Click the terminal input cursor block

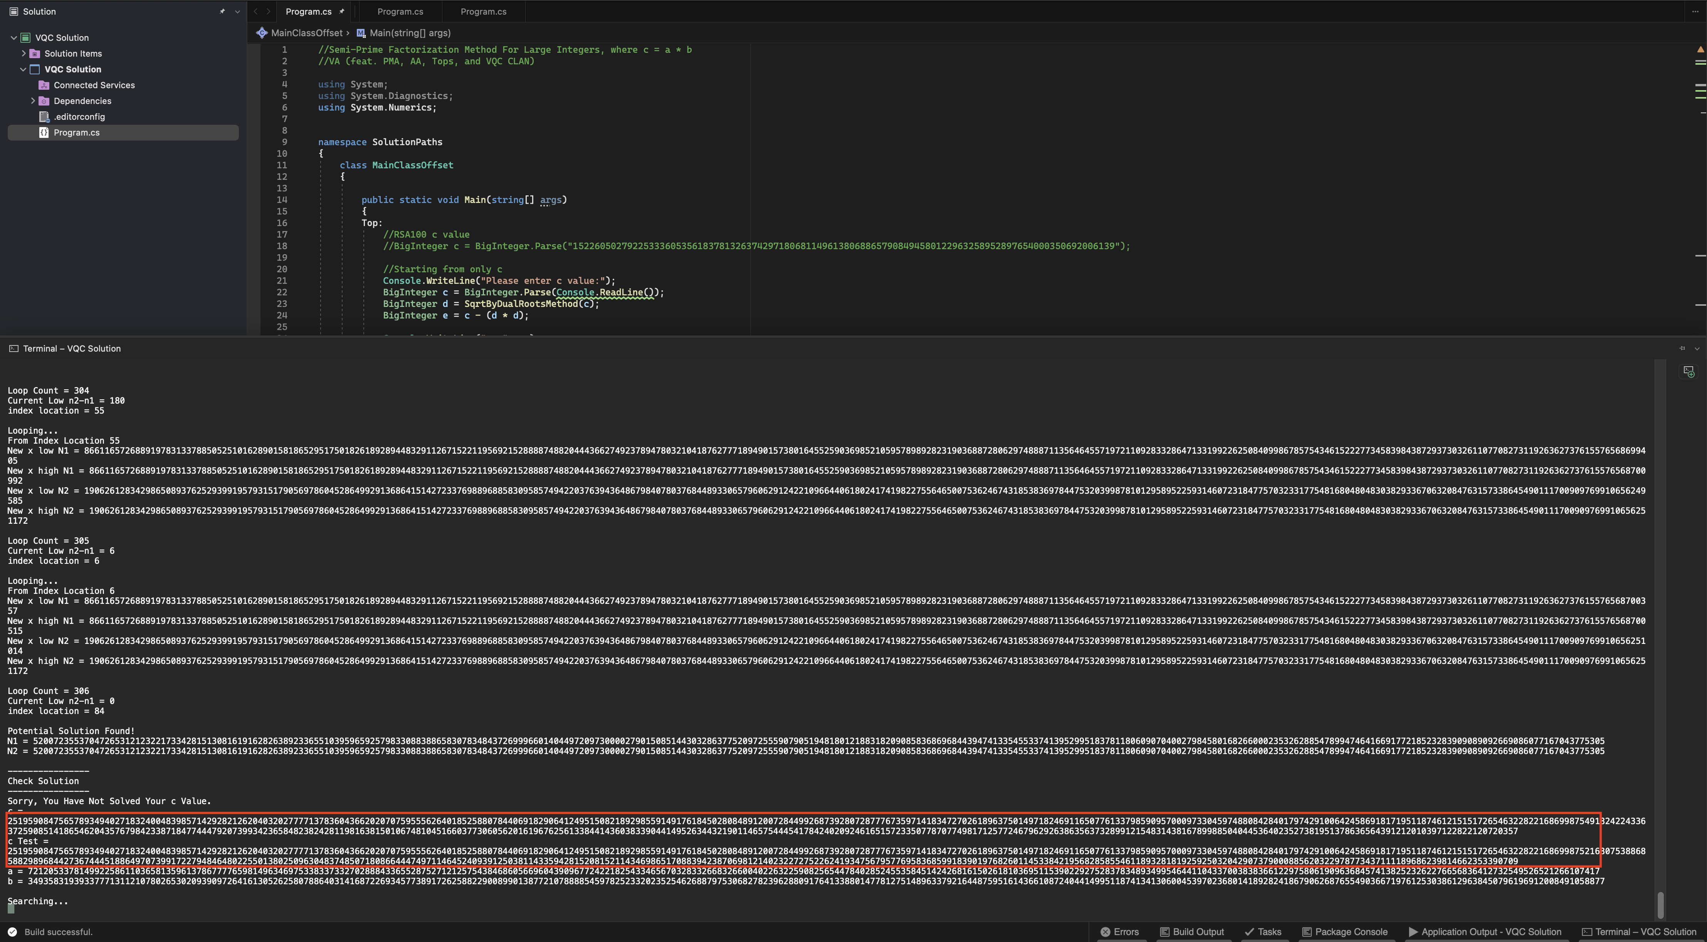coord(11,909)
